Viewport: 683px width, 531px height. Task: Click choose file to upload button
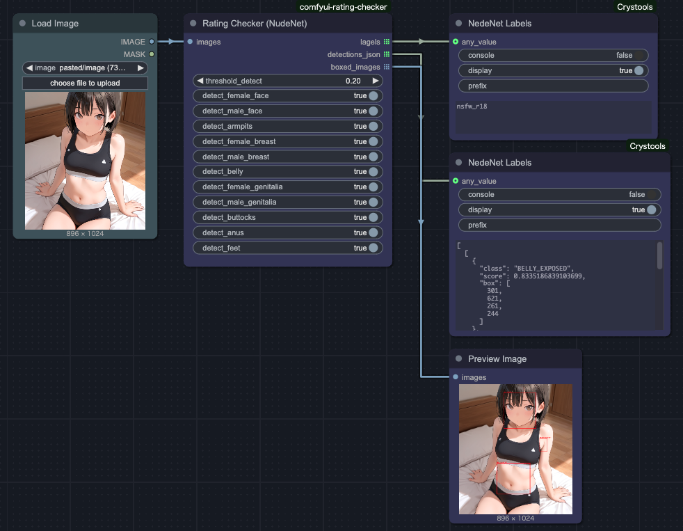[x=85, y=84]
